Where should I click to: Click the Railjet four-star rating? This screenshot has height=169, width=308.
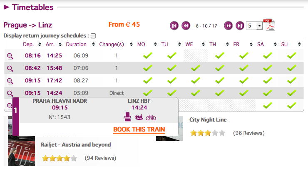click(x=59, y=158)
